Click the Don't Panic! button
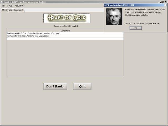 tap(55, 86)
